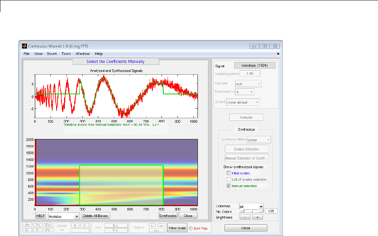Viewport: 378px width, 236px height.
Task: Click the XY+ zoom button
Action: [x=48, y=225]
